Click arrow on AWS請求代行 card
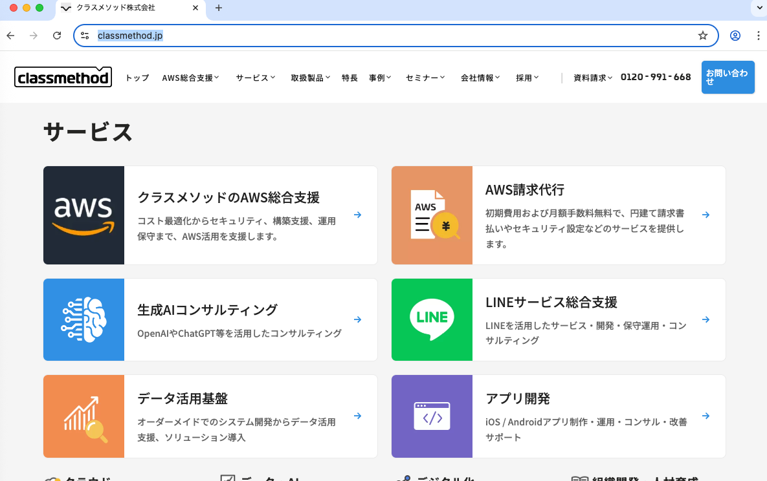 pos(706,215)
